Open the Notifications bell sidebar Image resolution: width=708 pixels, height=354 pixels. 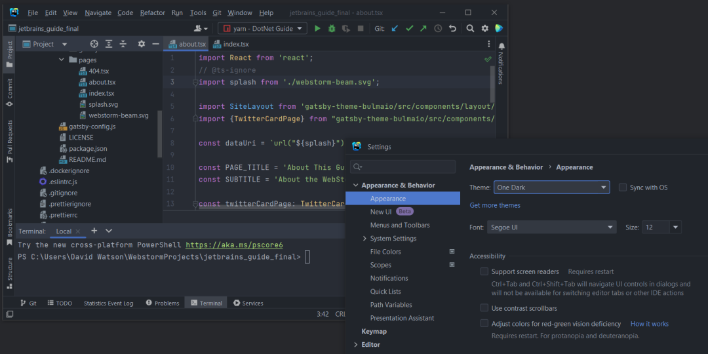coord(501,64)
